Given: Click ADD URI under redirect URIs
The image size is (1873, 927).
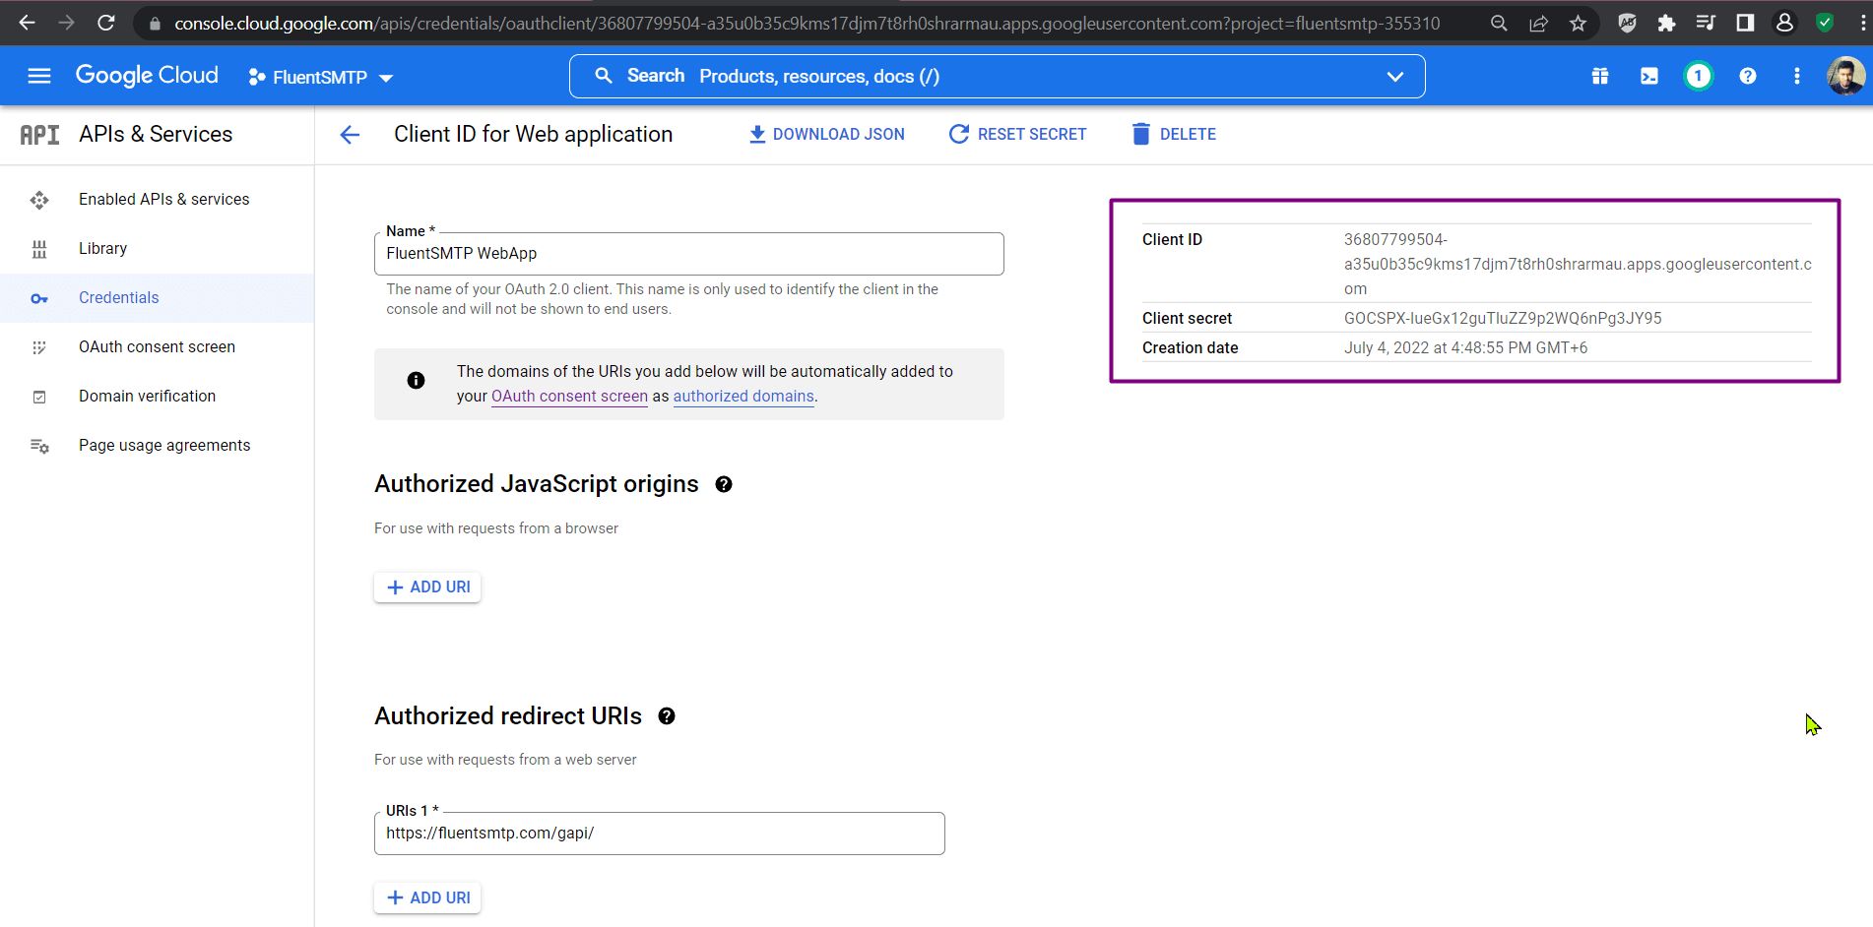Looking at the screenshot, I should tap(427, 897).
